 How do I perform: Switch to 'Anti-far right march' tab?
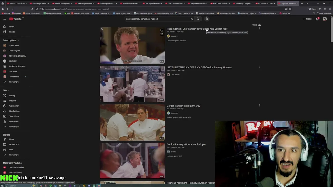pos(40,3)
